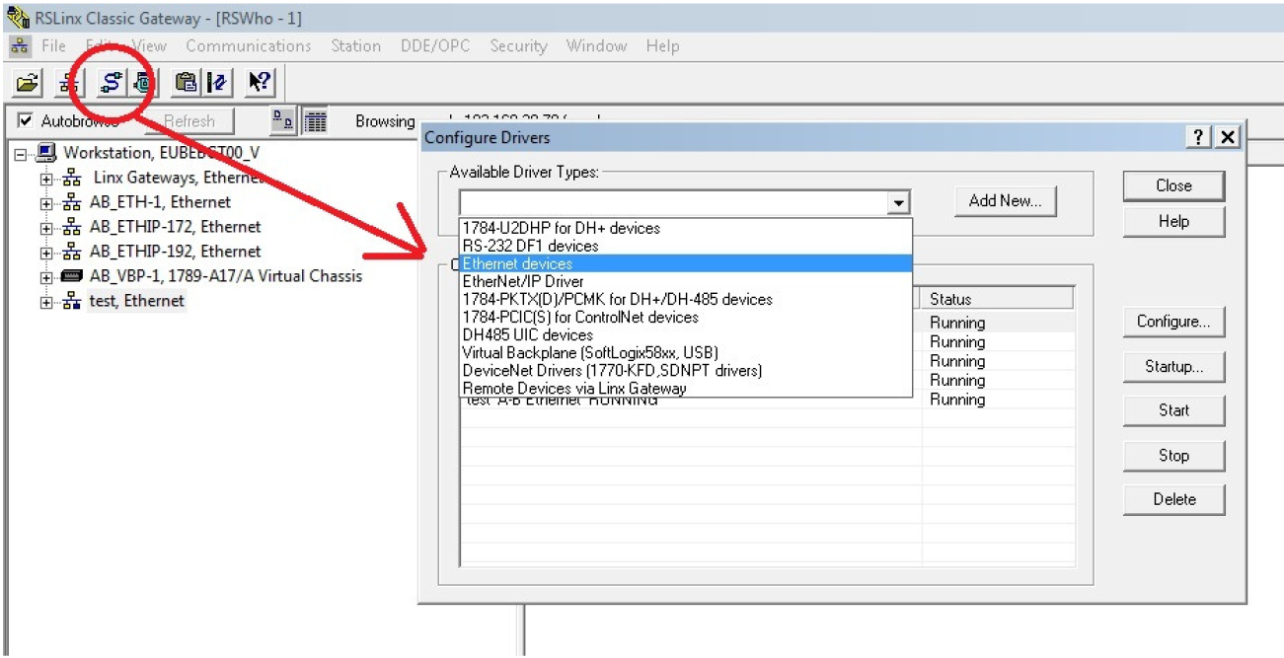Click the Startup... button

click(1173, 366)
